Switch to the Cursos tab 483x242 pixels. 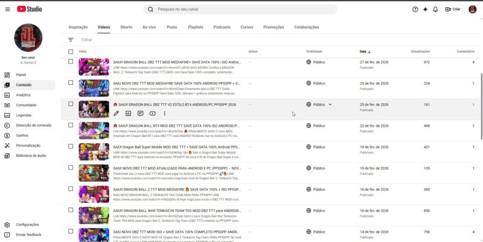click(247, 27)
